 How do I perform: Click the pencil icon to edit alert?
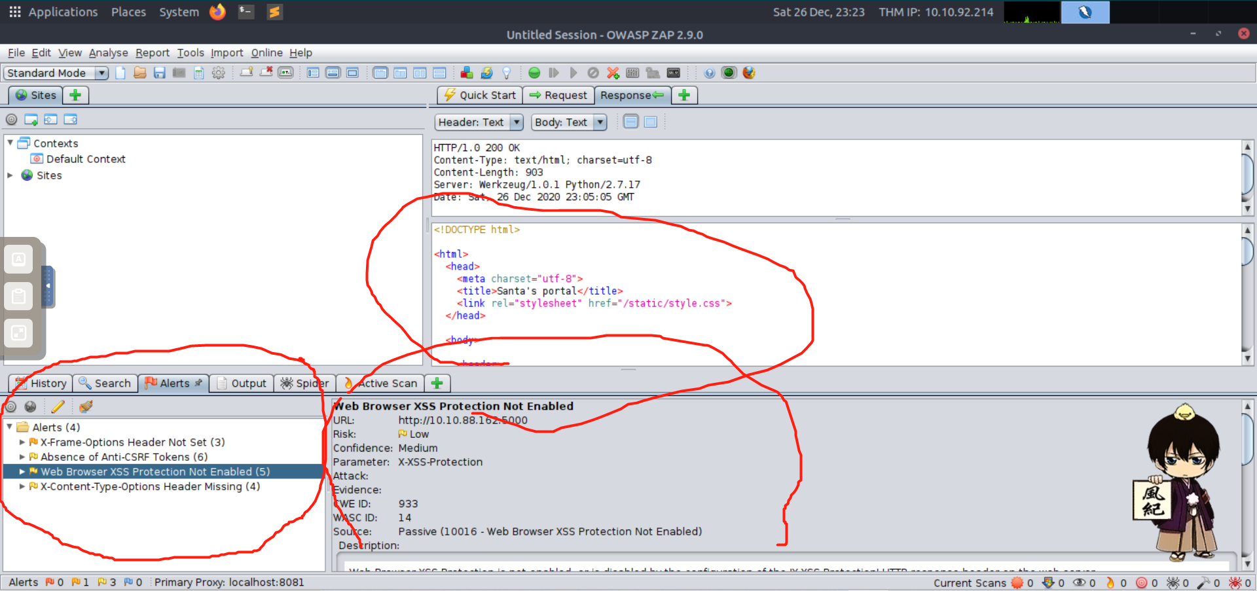[58, 406]
